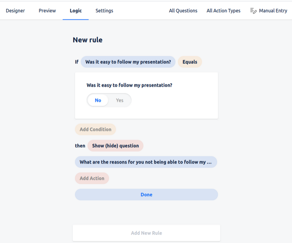This screenshot has height=243, width=292.
Task: Open the All Action Types filter dropdown
Action: [223, 11]
